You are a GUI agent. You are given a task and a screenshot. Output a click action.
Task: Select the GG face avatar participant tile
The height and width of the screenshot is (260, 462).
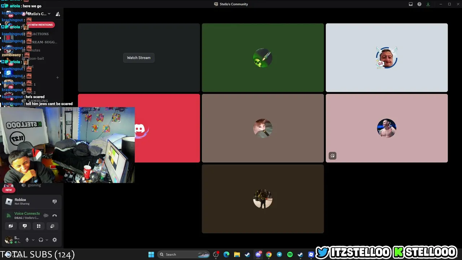387,58
